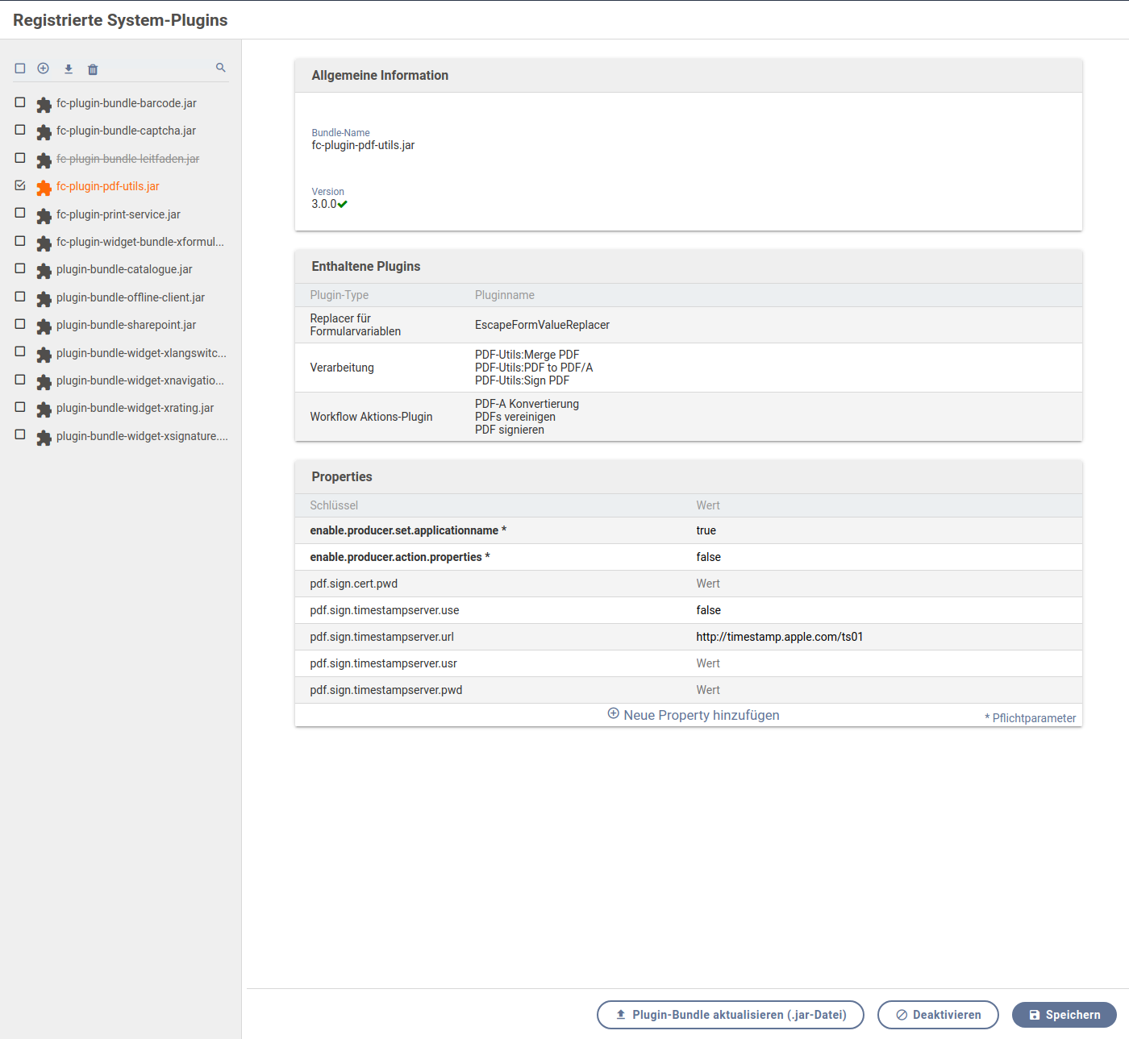1129x1039 pixels.
Task: Toggle the select-all checkbox in sidebar toolbar
Action: 20,69
